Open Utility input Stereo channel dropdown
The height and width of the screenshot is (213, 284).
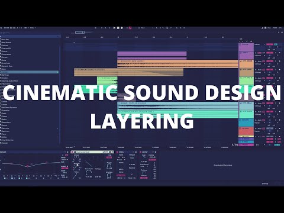121,160
